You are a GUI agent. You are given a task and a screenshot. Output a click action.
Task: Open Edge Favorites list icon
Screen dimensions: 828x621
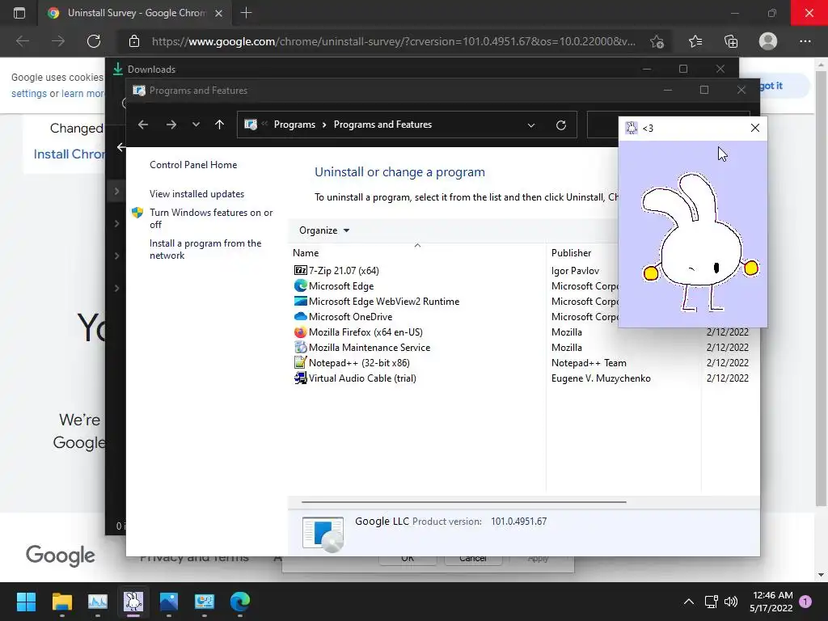click(695, 41)
